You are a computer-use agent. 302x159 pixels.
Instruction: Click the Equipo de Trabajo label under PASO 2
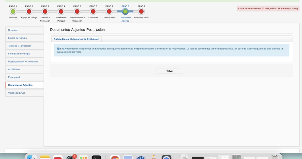[29, 18]
